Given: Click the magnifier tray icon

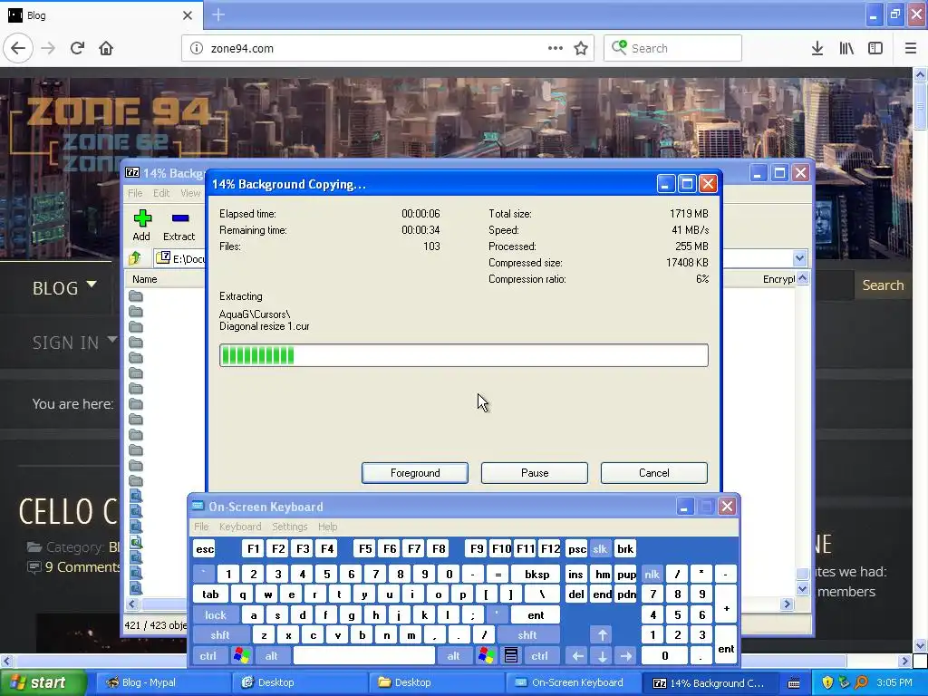Looking at the screenshot, I should click(x=862, y=682).
